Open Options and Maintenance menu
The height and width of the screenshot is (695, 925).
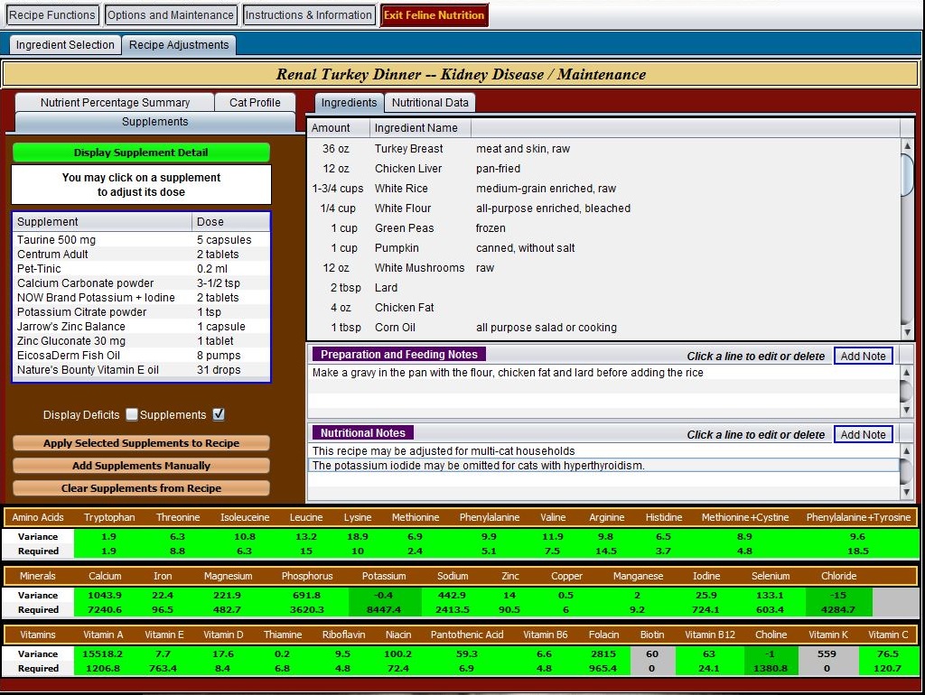(x=171, y=14)
